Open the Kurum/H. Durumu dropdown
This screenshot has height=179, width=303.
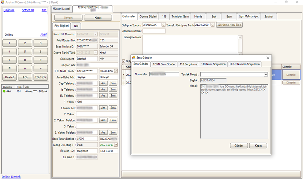click(x=95, y=34)
